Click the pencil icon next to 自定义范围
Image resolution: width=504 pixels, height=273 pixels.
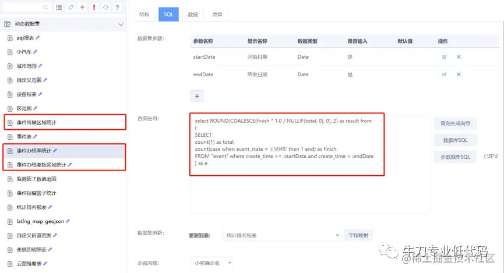(x=45, y=80)
